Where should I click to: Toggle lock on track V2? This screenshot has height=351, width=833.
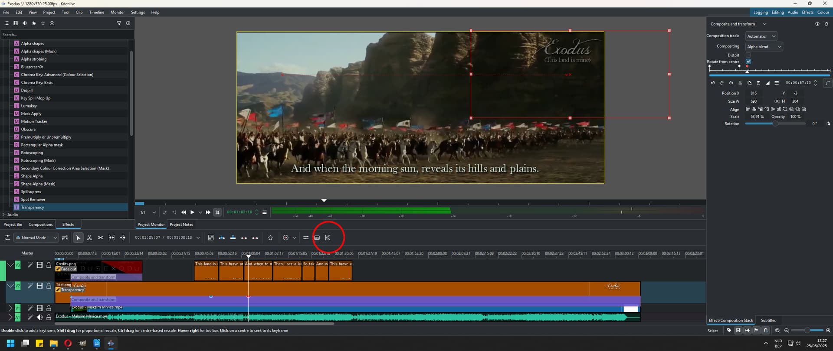coord(49,286)
